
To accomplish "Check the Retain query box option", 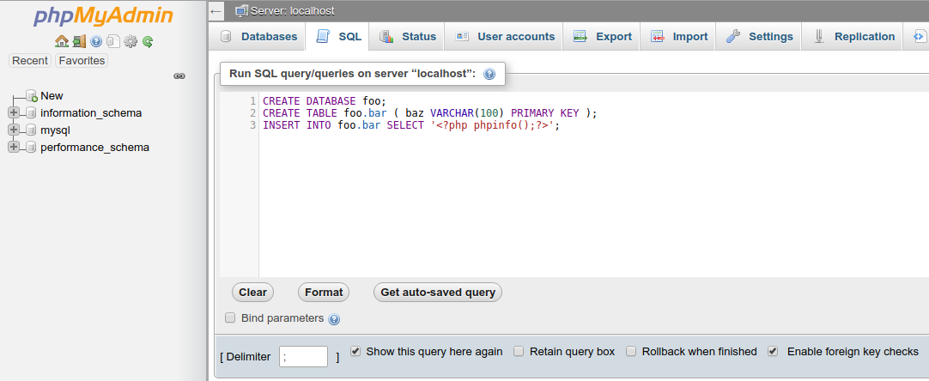I will 519,351.
